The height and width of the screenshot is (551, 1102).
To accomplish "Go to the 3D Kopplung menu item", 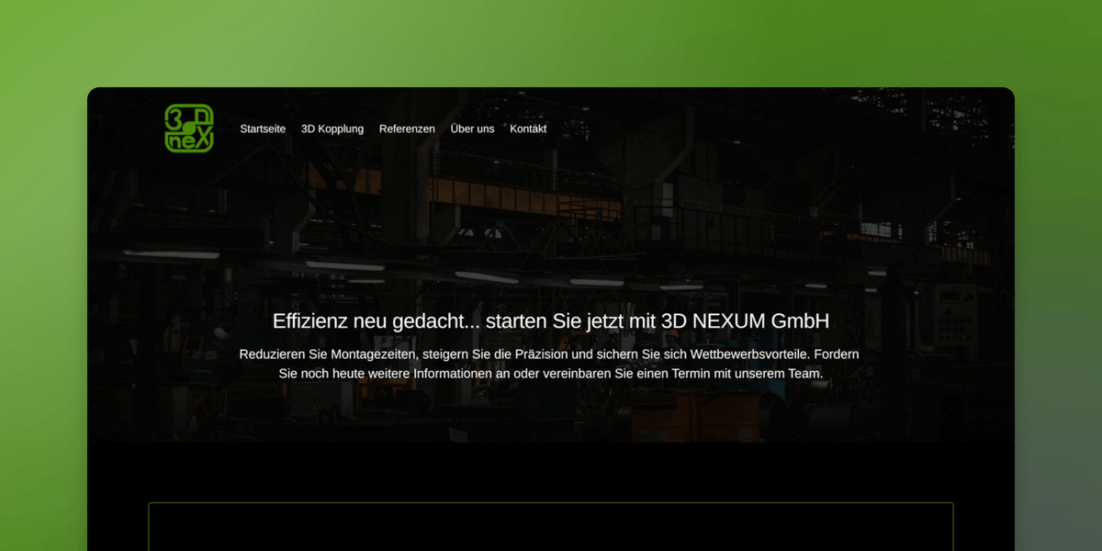I will (332, 129).
